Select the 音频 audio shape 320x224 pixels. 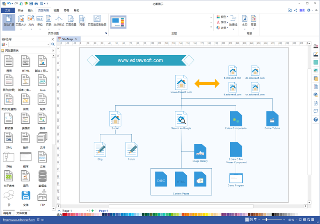pyautogui.click(x=26, y=102)
